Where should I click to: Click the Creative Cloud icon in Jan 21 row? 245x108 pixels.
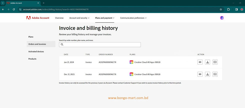131,62
